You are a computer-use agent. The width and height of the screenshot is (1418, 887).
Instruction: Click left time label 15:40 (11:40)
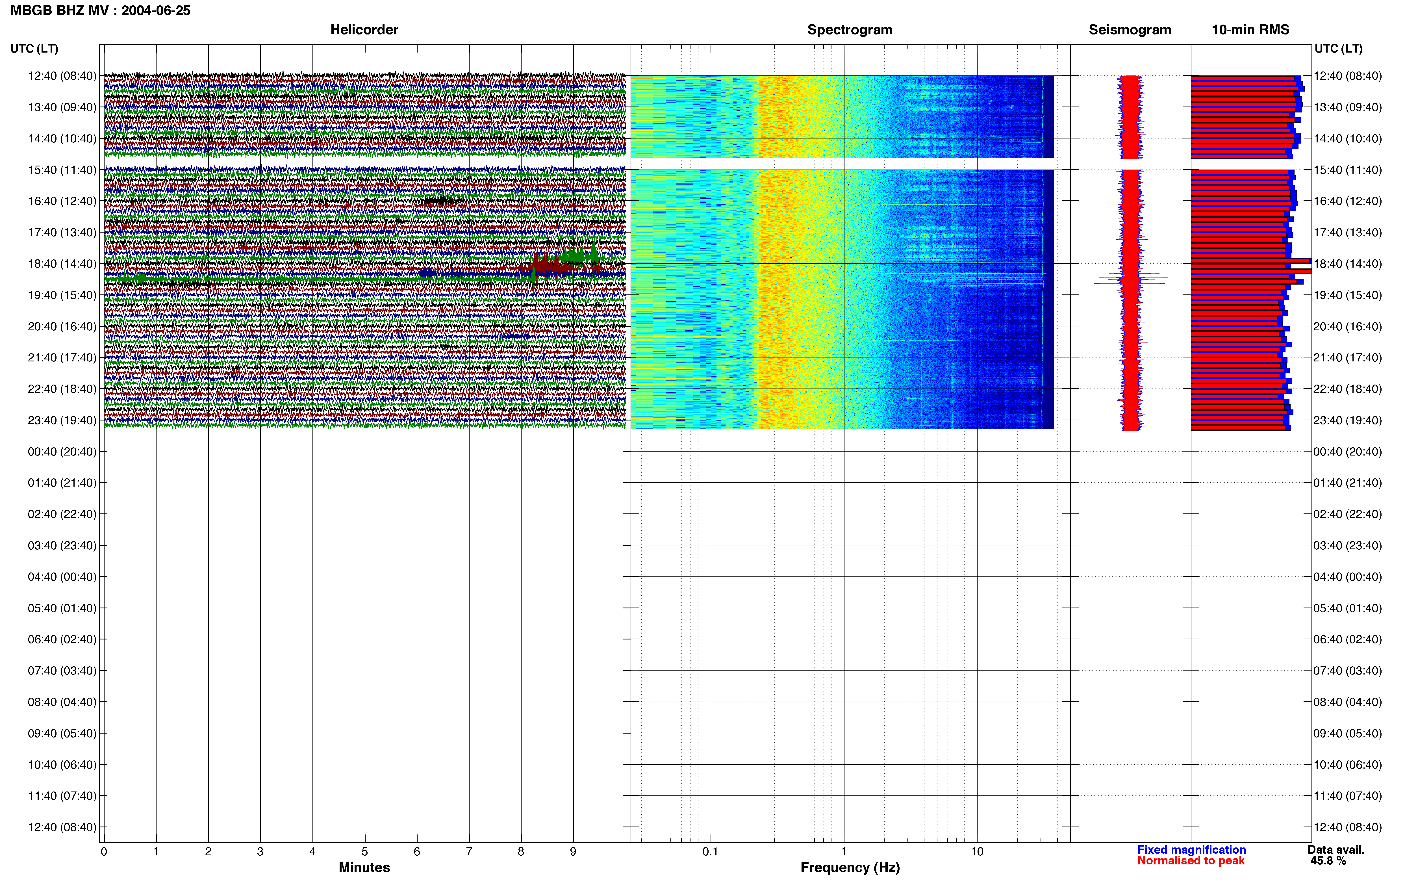tap(62, 170)
